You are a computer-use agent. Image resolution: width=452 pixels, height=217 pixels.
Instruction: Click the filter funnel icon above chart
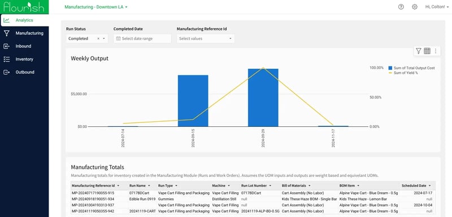[419, 51]
